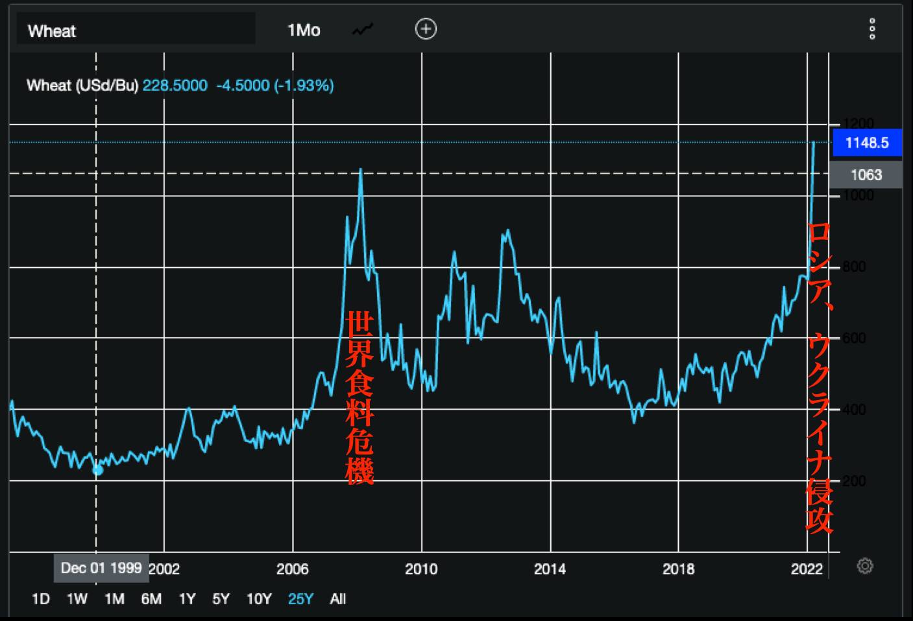Switch to 1M time range
Image resolution: width=913 pixels, height=621 pixels.
point(114,599)
